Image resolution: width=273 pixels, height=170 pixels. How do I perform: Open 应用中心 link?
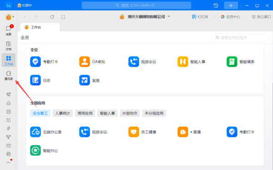(x=230, y=17)
